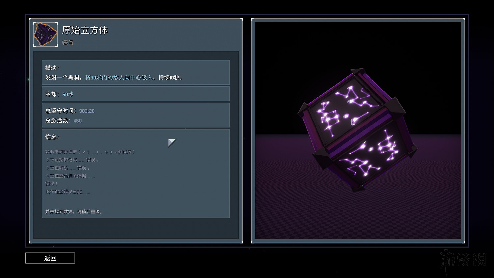The image size is (494, 278).
Task: Click the upper glowing constellation face of cube
Action: click(x=344, y=109)
